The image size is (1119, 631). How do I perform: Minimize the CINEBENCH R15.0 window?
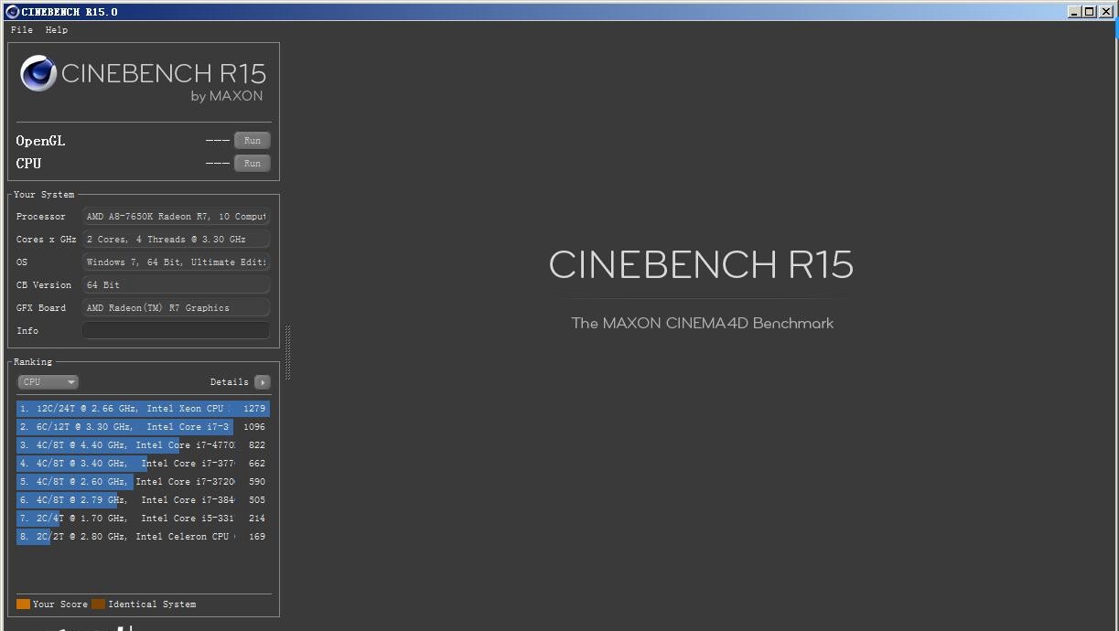pos(1074,12)
